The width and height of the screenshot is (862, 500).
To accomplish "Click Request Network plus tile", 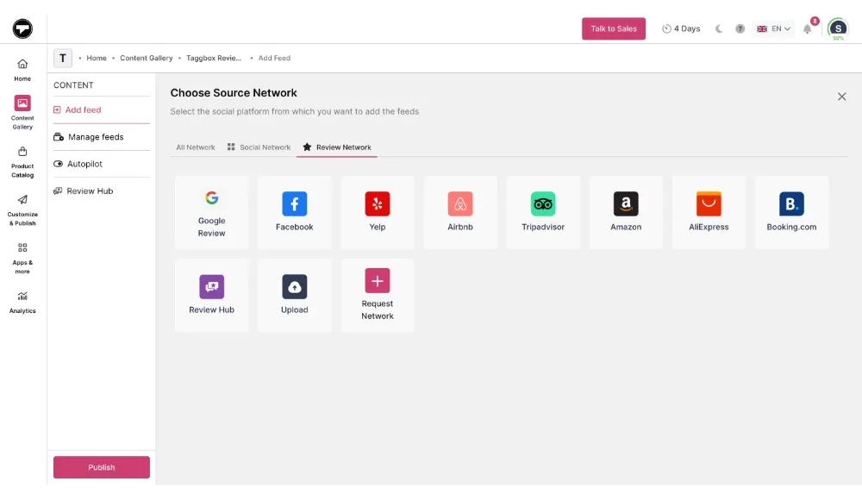I will (378, 296).
